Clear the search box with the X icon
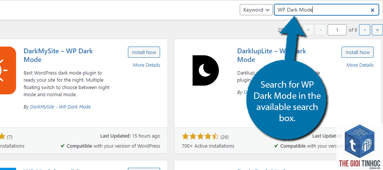Image resolution: width=383 pixels, height=170 pixels. [373, 10]
